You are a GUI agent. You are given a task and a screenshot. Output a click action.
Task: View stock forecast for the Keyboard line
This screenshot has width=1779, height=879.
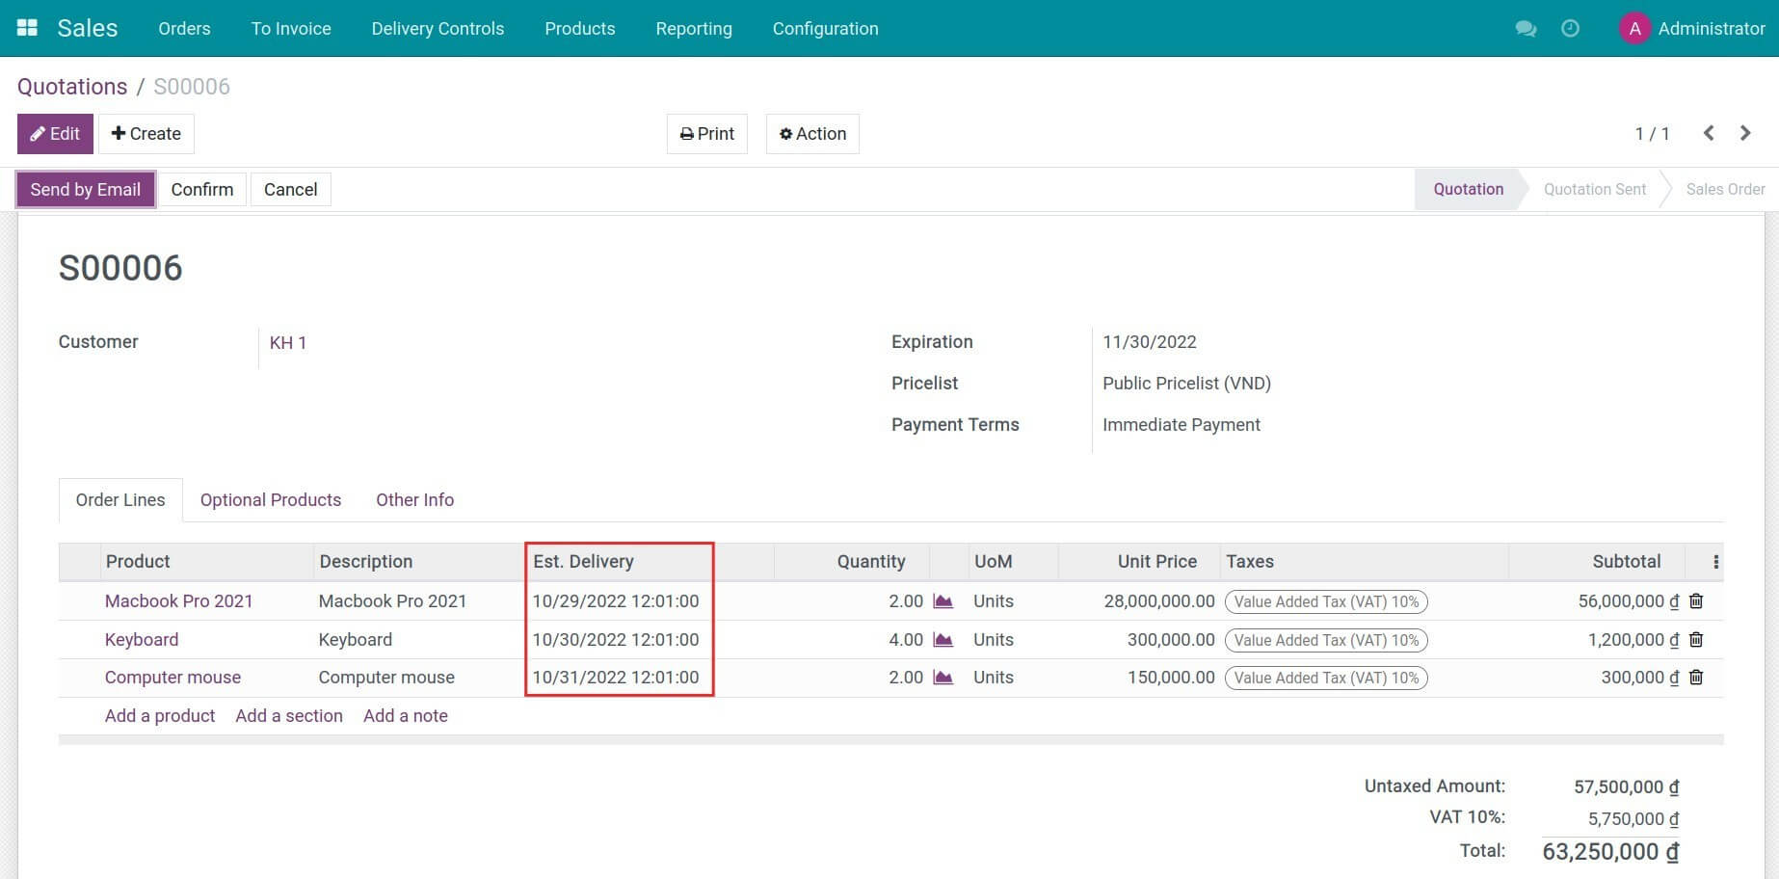pos(943,639)
